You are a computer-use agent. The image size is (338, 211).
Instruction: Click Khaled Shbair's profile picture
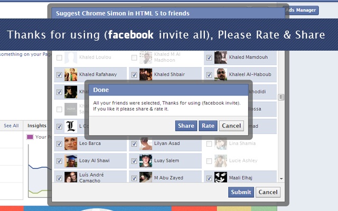pyautogui.click(x=146, y=74)
